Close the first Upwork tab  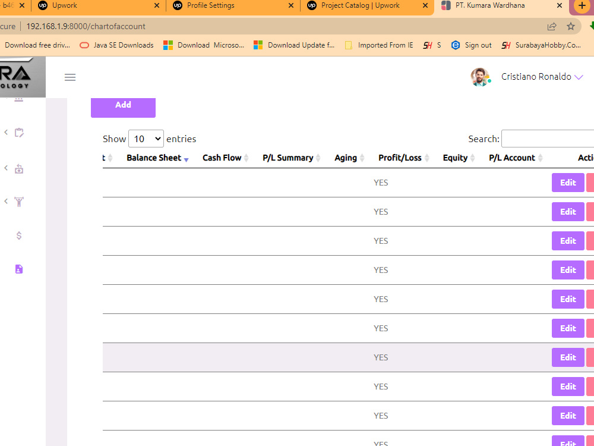157,5
